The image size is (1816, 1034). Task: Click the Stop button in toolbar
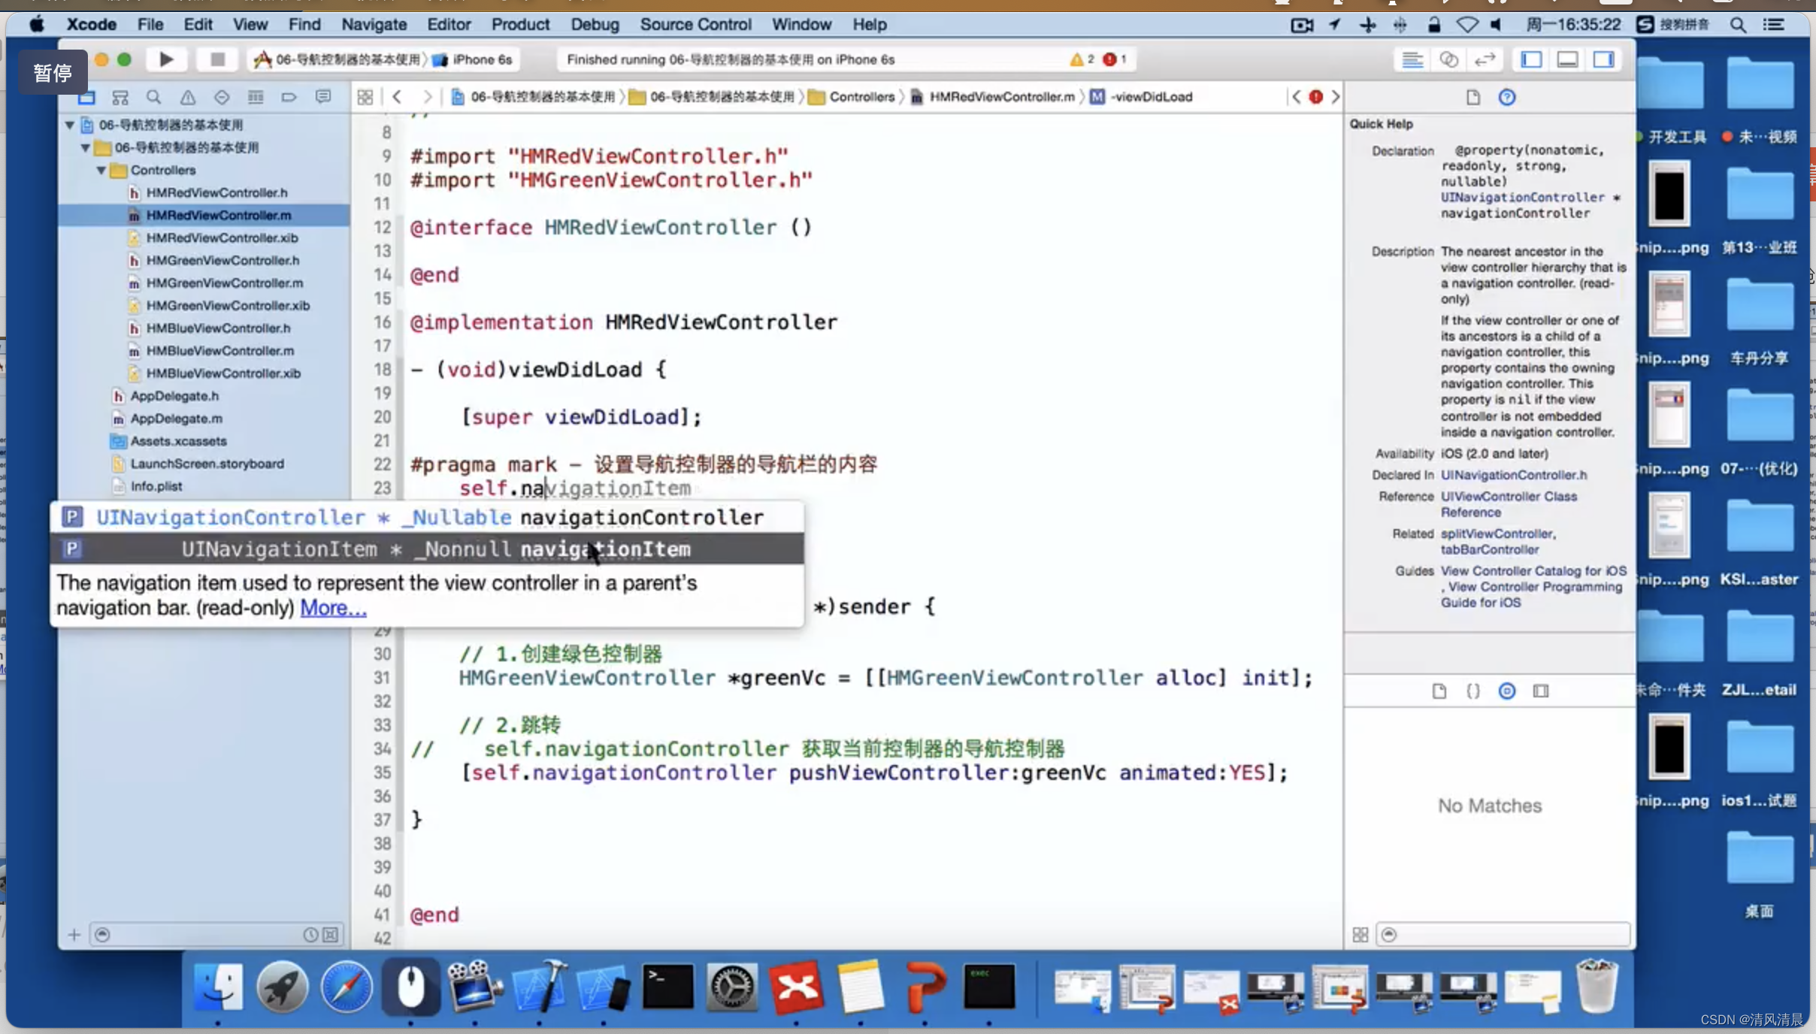[217, 59]
